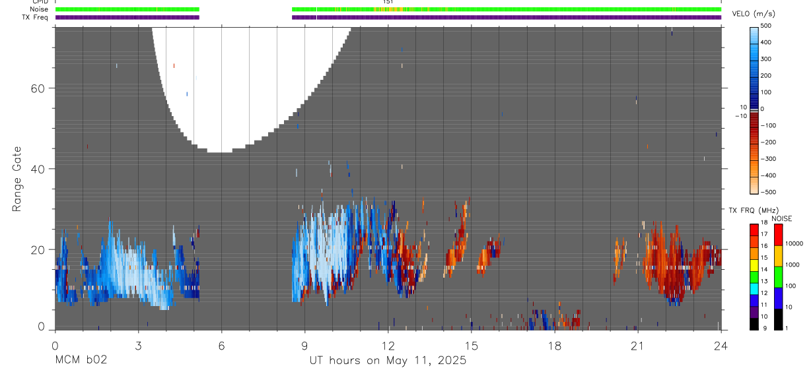This screenshot has height=374, width=811.
Task: Click the x-axis tick label "18"
Action: (x=554, y=346)
